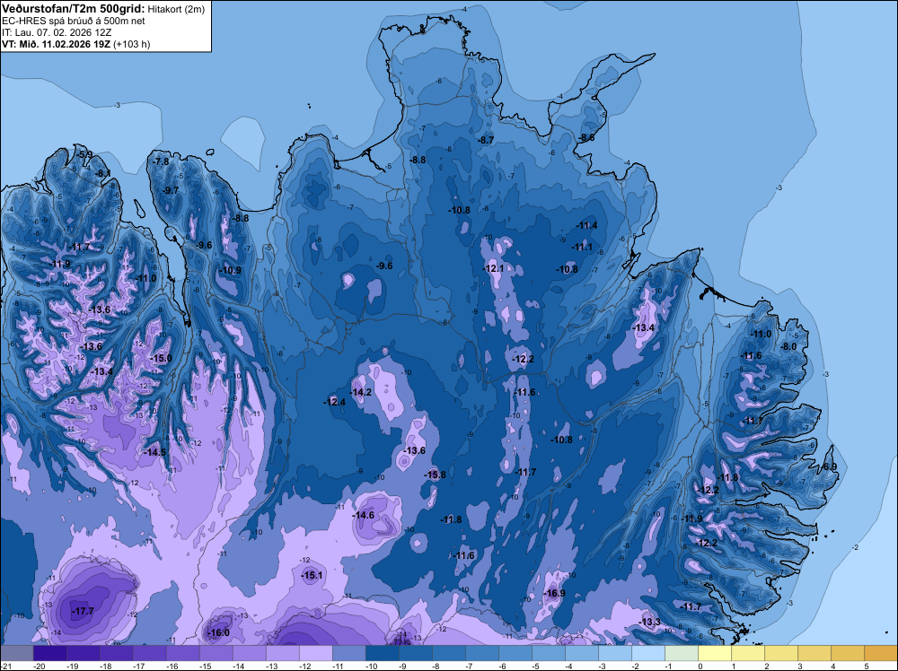Screen dimensions: 898x671
Task: Click the -12.4 temperature value
Action: click(334, 402)
